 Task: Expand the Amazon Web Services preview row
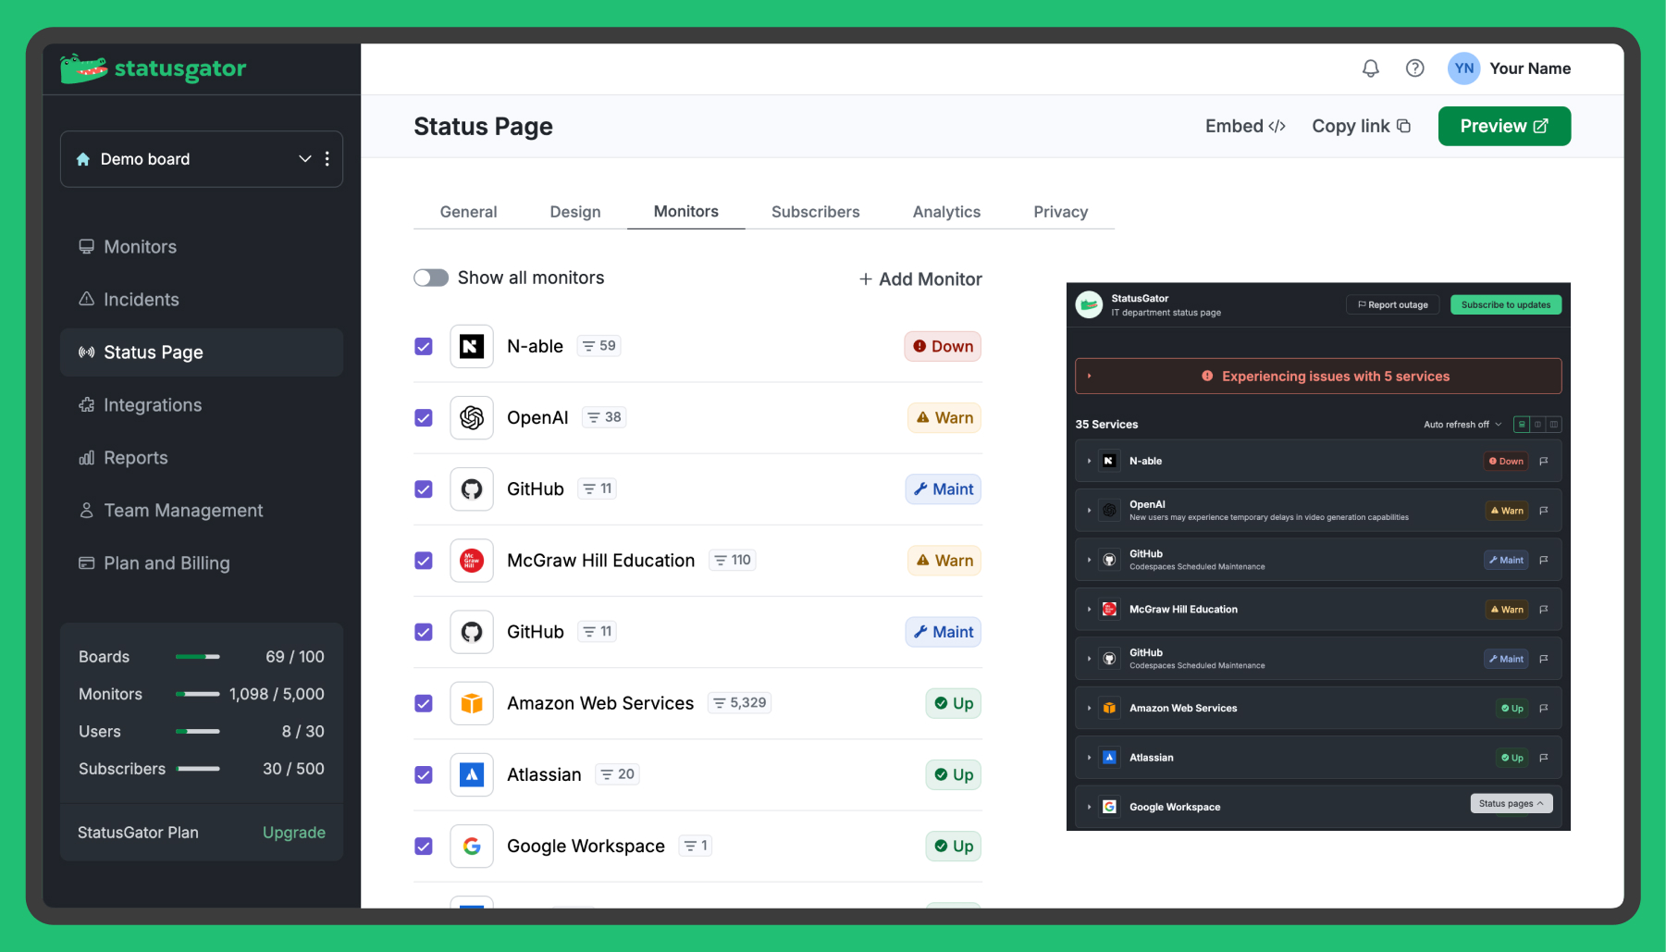click(x=1089, y=709)
